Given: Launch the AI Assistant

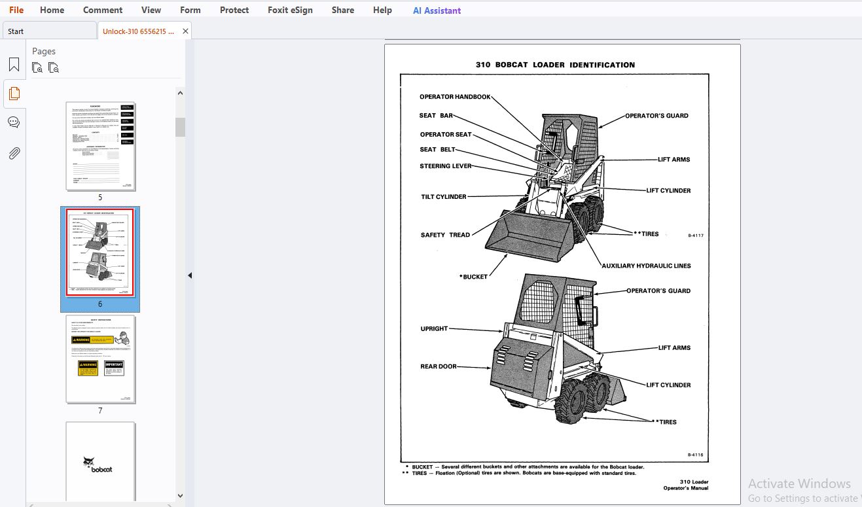Looking at the screenshot, I should pyautogui.click(x=437, y=10).
